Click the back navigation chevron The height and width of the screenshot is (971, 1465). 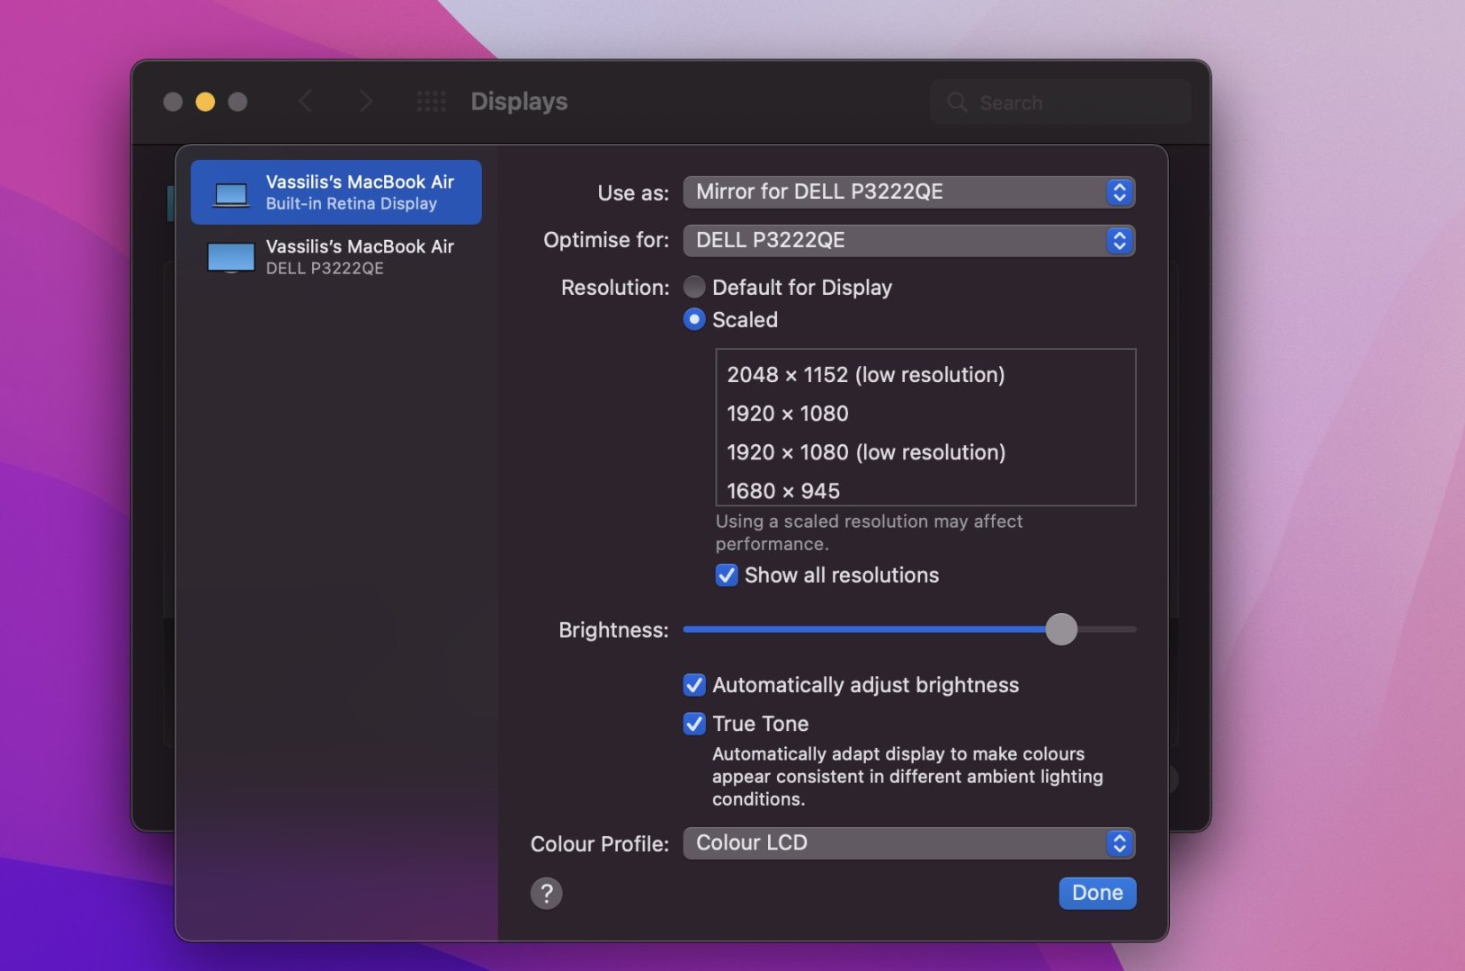tap(306, 102)
